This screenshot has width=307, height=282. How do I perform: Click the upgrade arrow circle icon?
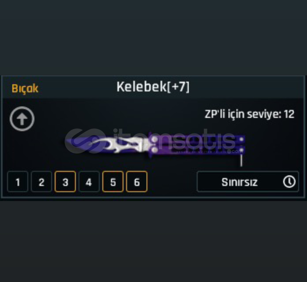click(x=22, y=119)
